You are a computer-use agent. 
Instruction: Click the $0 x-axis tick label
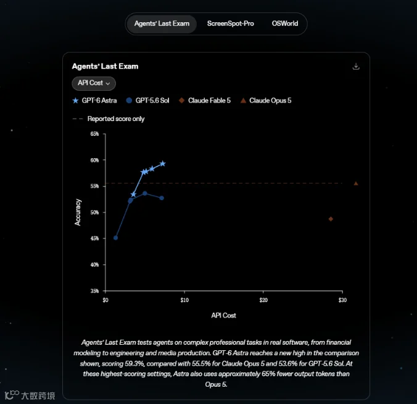[105, 300]
